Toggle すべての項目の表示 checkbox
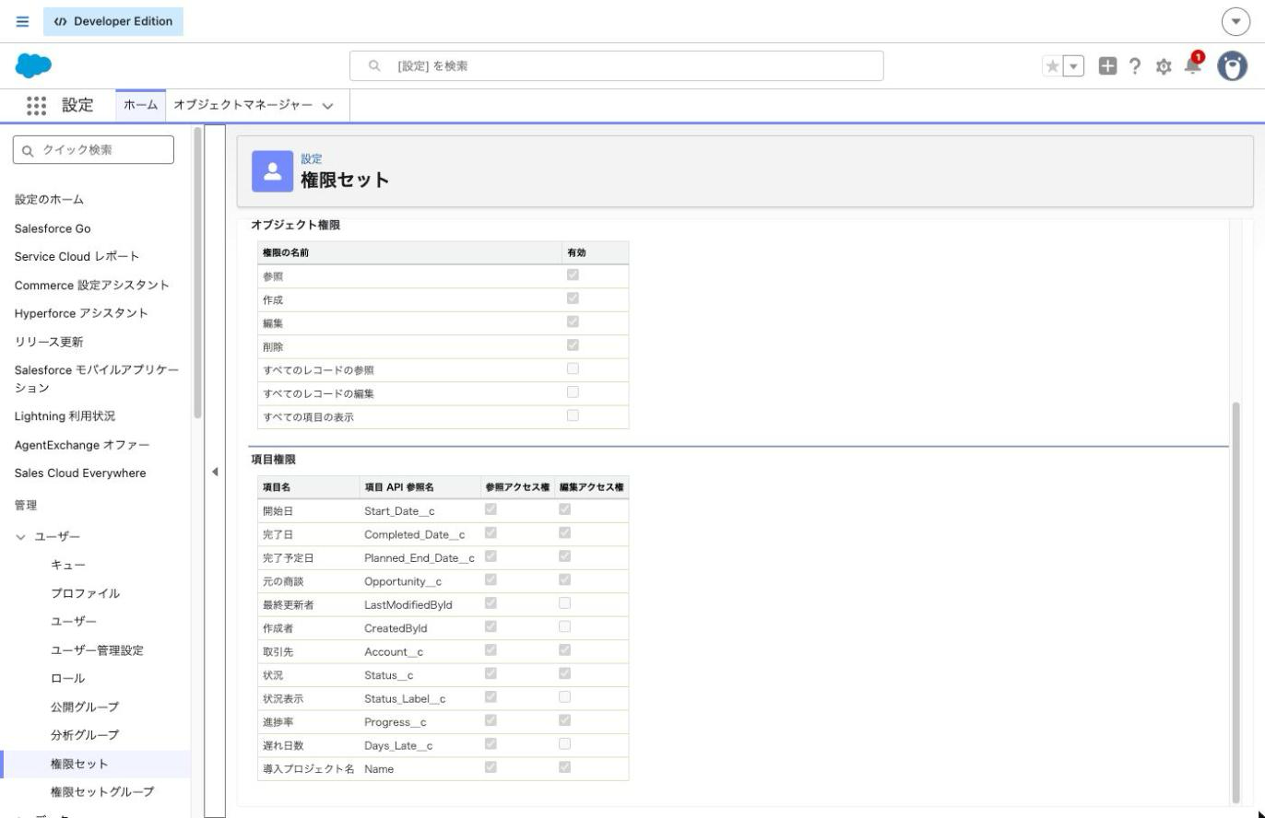1265x818 pixels. click(573, 415)
